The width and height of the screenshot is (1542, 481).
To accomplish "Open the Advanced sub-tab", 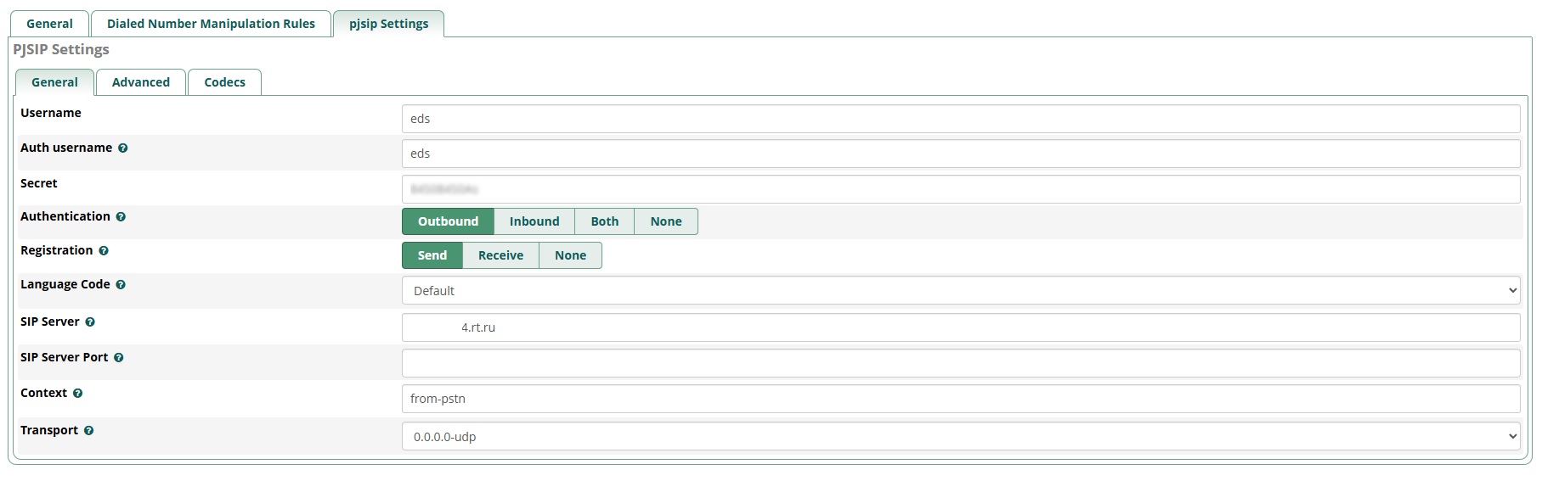I will coord(141,82).
